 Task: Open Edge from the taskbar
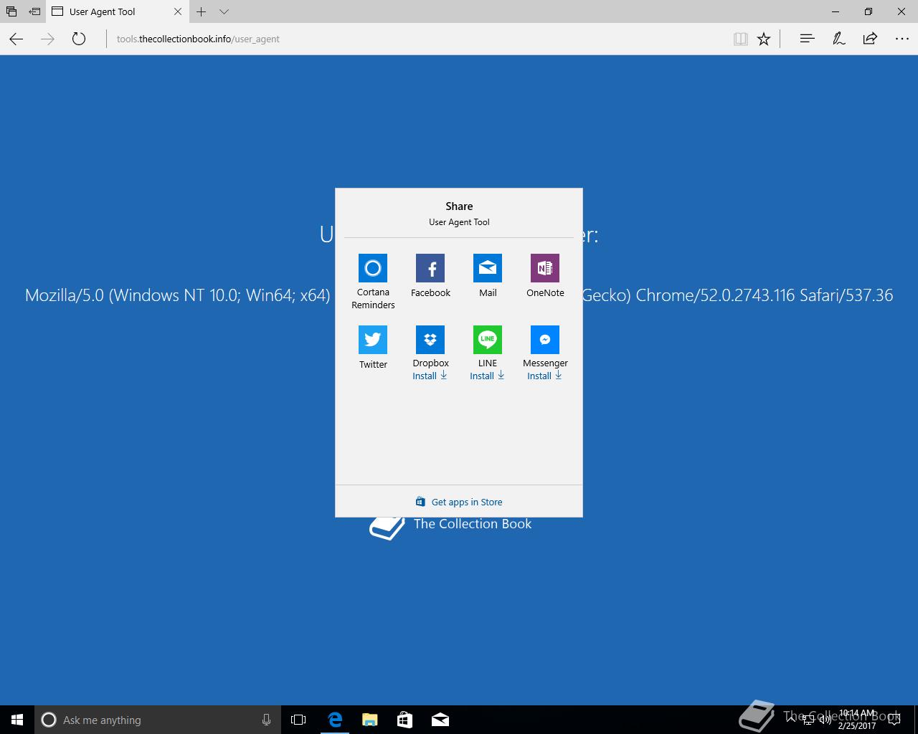[335, 720]
